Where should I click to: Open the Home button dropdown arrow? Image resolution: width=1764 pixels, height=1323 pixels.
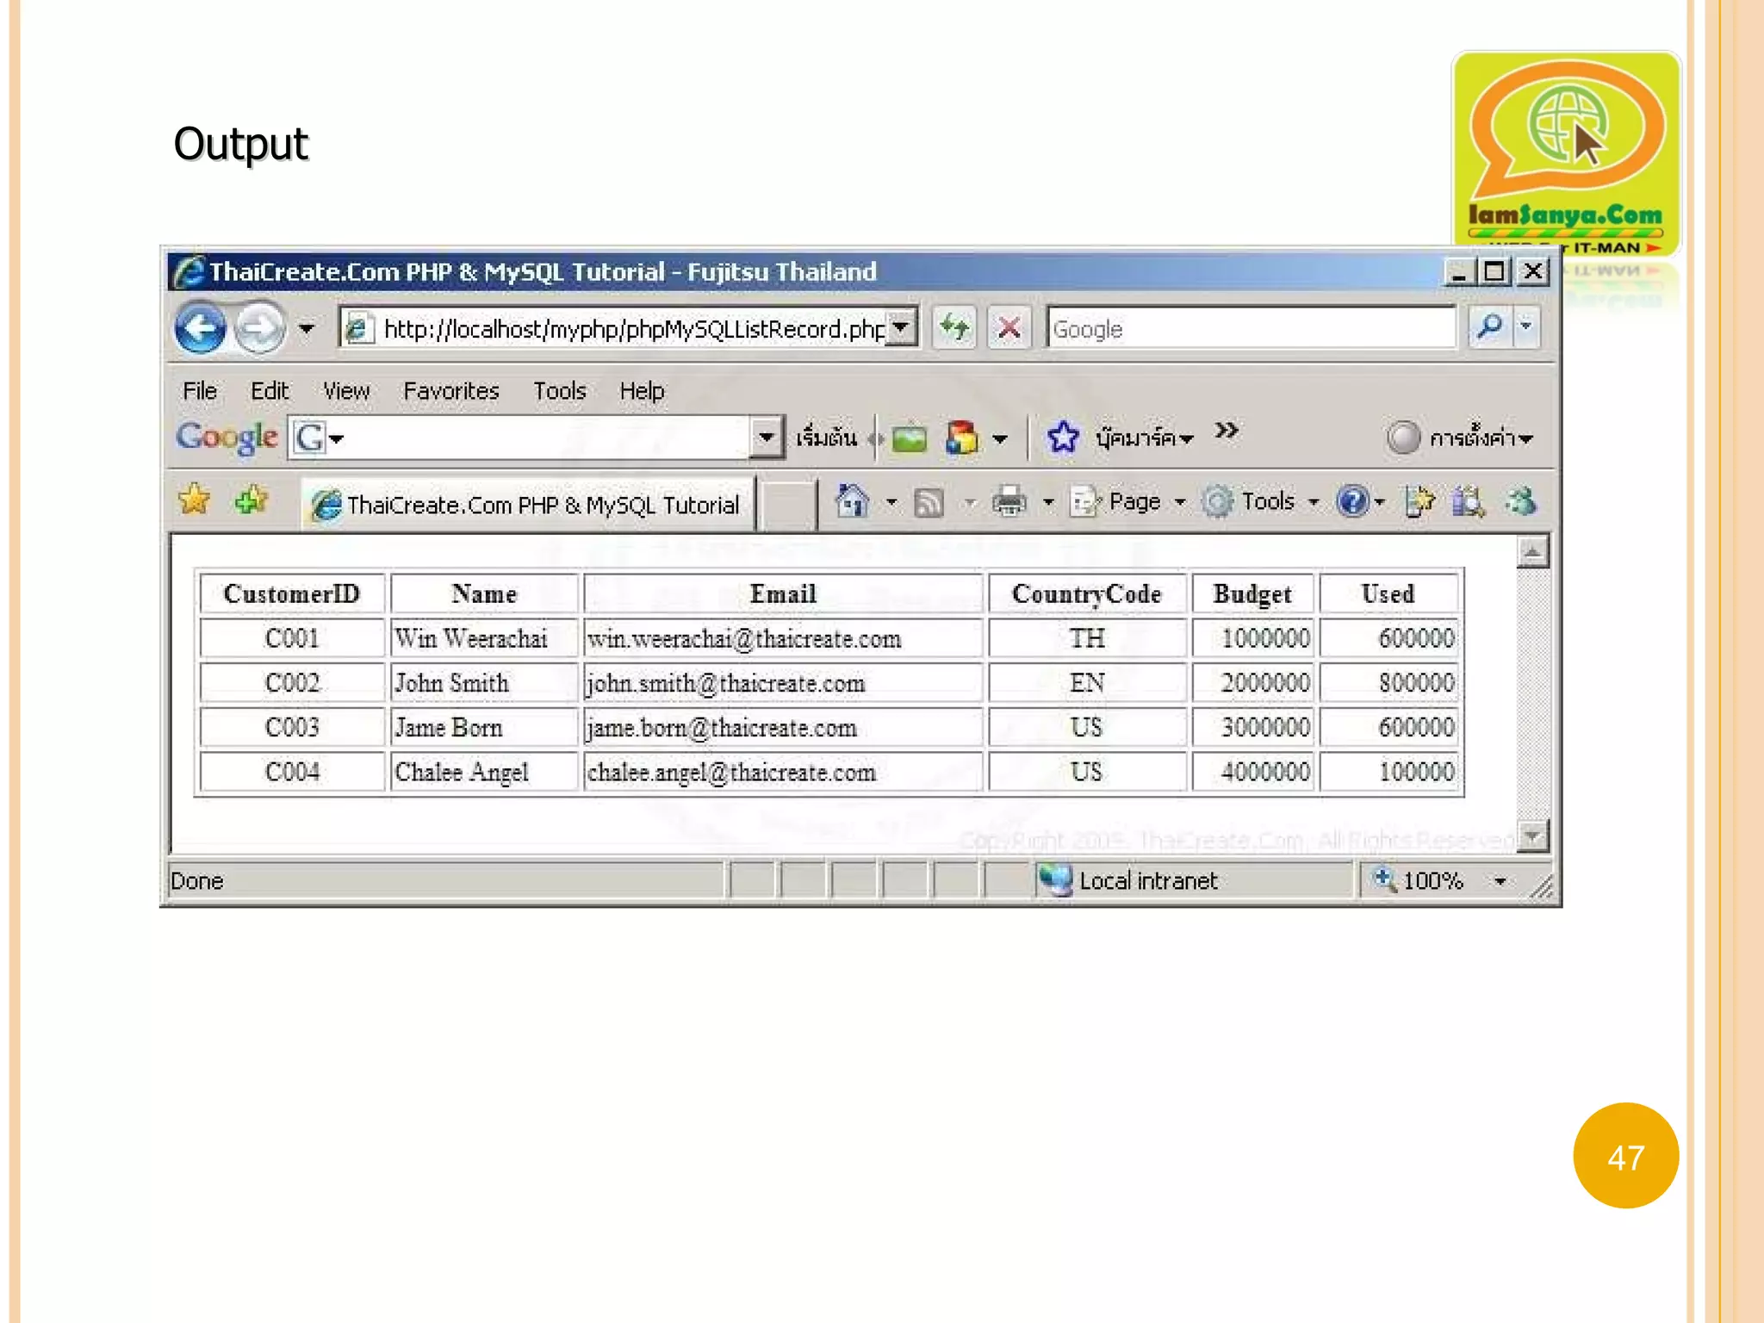coord(891,501)
